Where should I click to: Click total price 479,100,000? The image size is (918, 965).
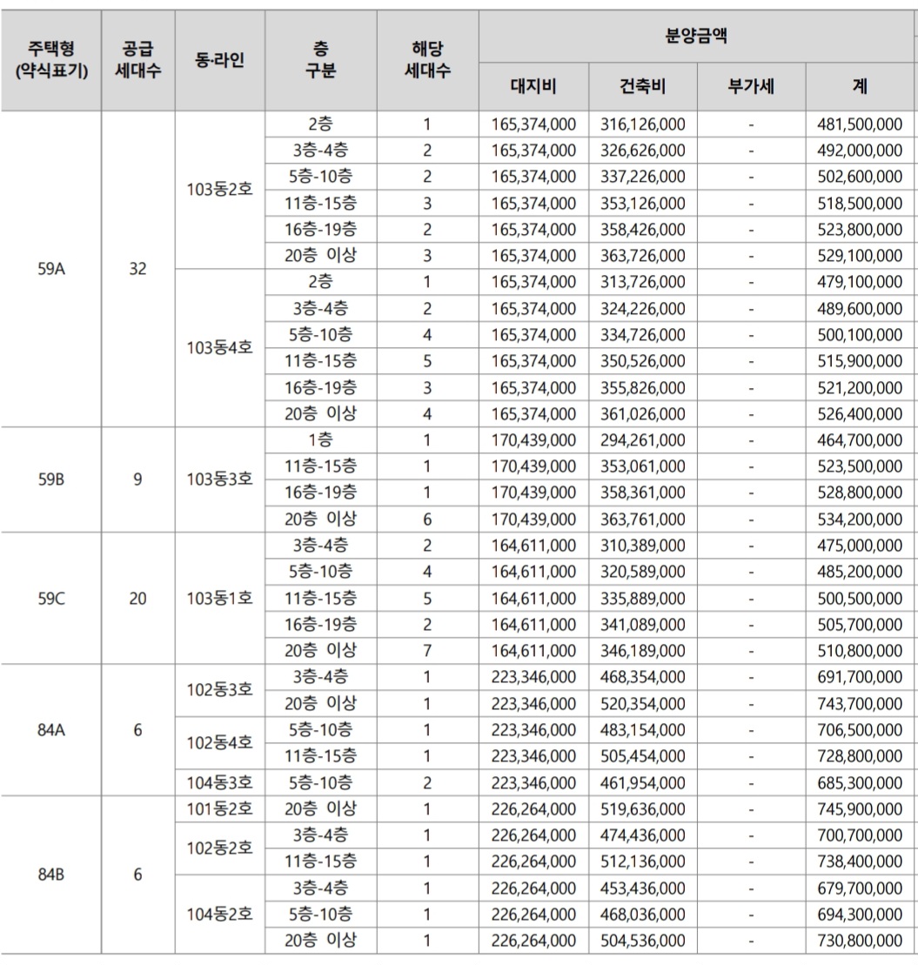861,282
